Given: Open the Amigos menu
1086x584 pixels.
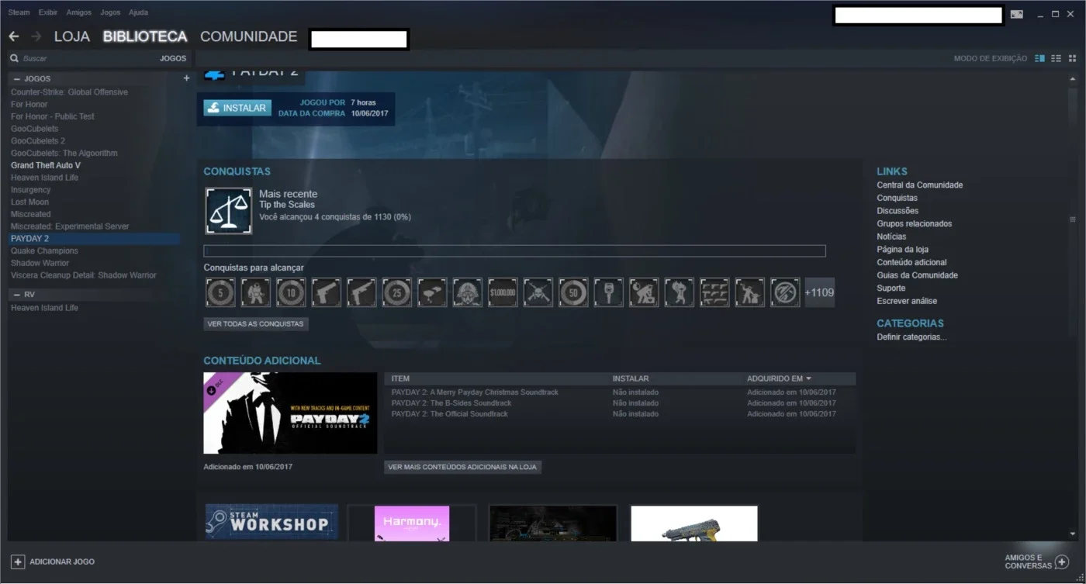Looking at the screenshot, I should click(x=78, y=12).
